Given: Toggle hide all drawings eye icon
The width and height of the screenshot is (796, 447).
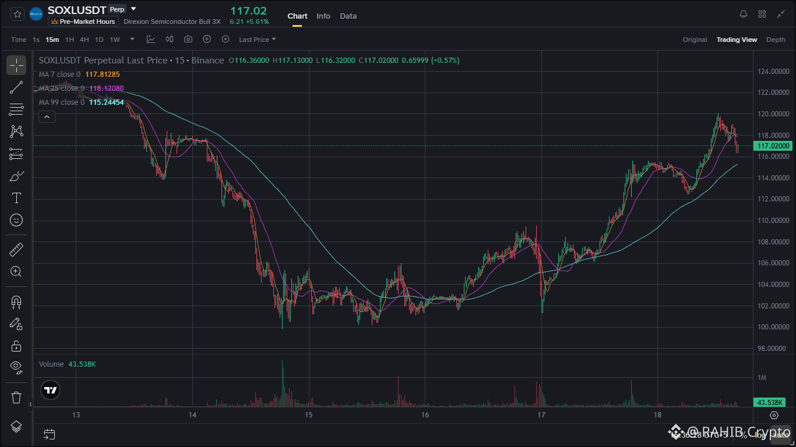Looking at the screenshot, I should click(x=16, y=367).
